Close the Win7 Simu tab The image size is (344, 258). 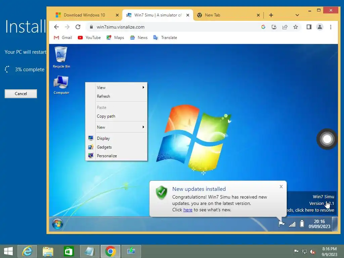tap(188, 15)
